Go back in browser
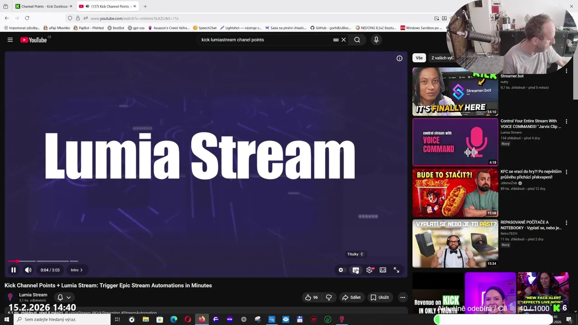 [x=7, y=18]
